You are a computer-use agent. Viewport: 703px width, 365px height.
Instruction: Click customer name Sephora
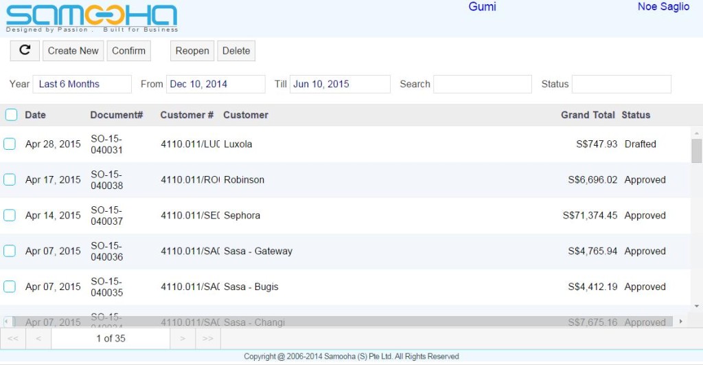coord(242,216)
